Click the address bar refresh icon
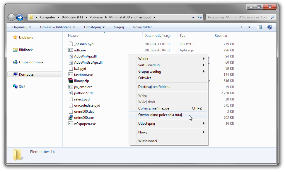Viewport: 285px width, 172px height. click(200, 17)
